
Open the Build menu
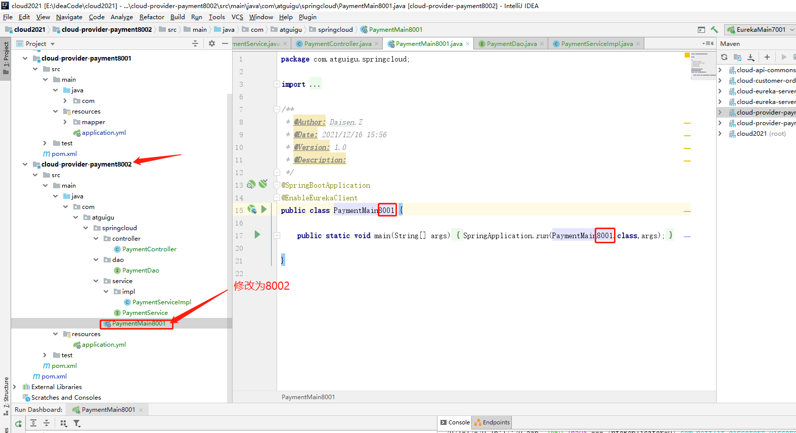(x=178, y=17)
